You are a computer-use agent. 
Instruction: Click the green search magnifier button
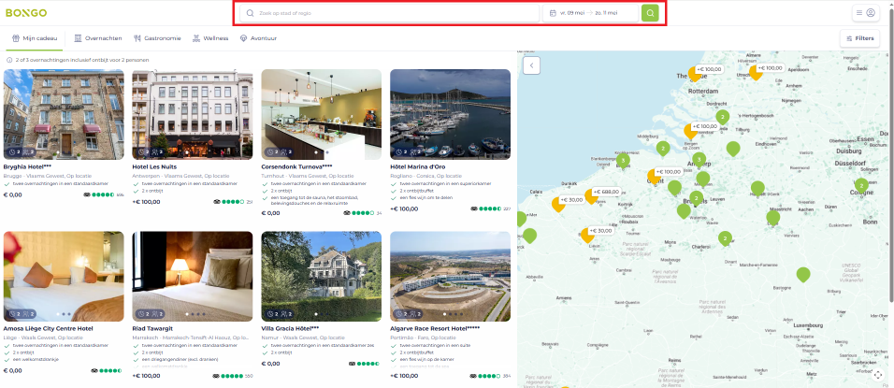[x=650, y=13]
